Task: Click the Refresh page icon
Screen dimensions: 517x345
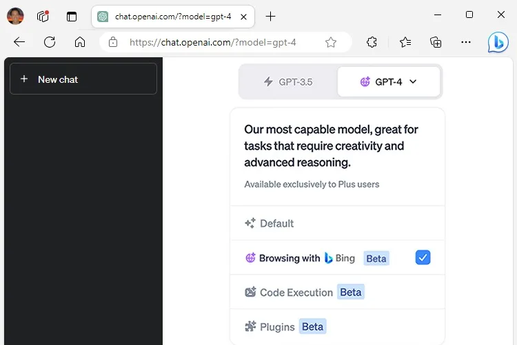Action: pos(50,42)
